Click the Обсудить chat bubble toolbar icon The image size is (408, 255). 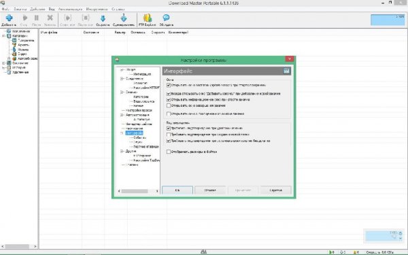(x=166, y=18)
